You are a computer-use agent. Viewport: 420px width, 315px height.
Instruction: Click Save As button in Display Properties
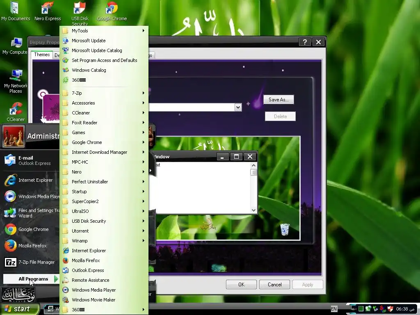(x=278, y=100)
